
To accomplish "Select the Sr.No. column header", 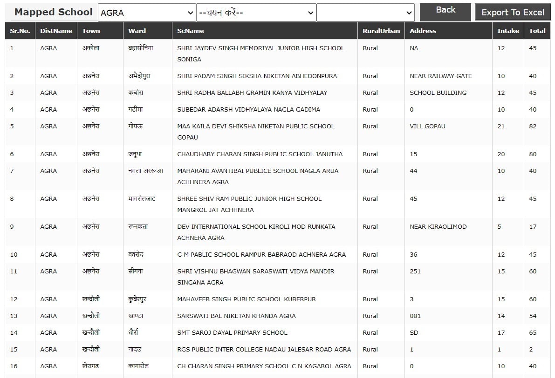I will [x=20, y=31].
